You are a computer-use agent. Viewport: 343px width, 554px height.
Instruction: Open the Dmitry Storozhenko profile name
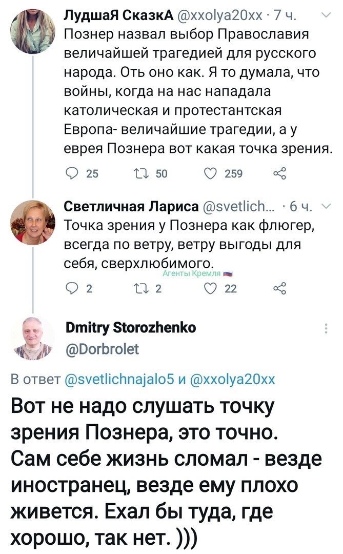[131, 327]
